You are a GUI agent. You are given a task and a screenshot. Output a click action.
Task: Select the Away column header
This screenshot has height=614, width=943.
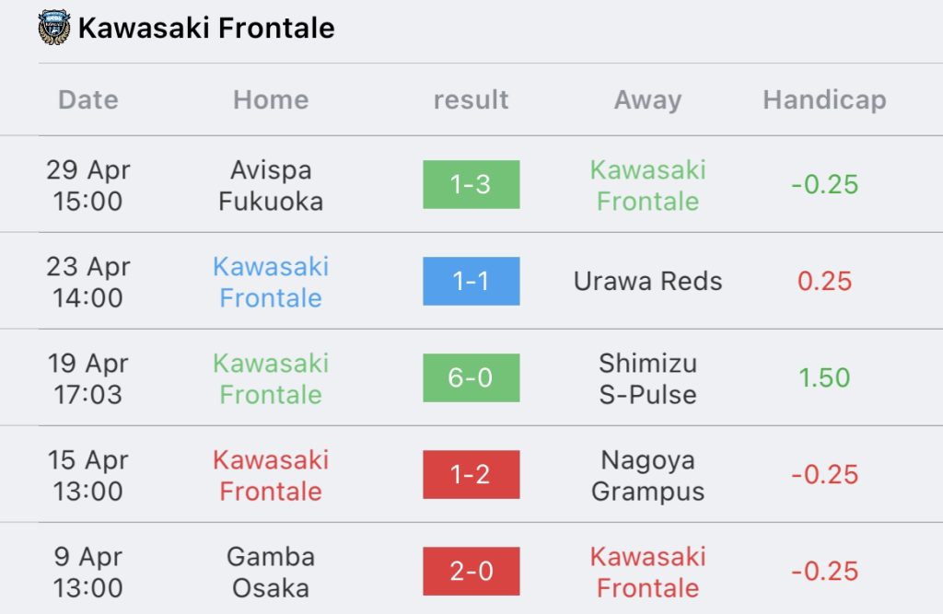[647, 99]
